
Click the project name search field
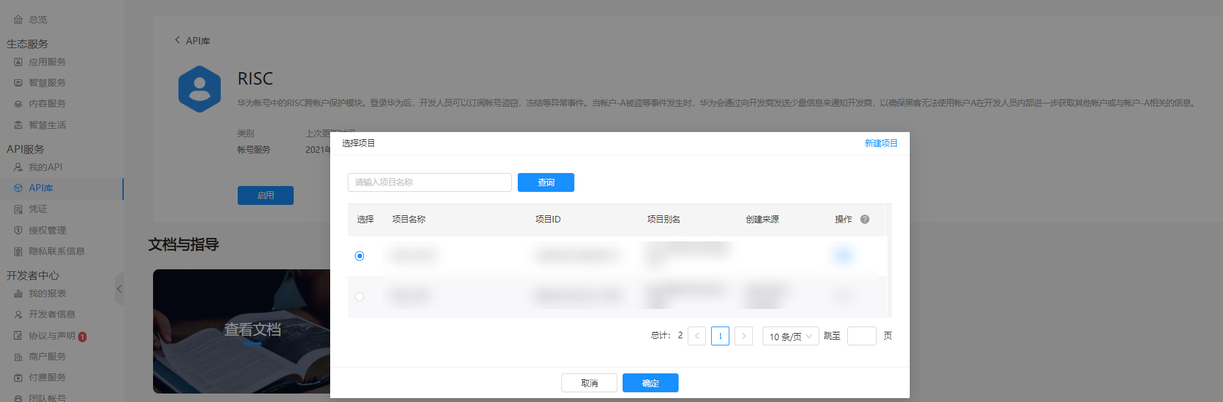(x=430, y=182)
